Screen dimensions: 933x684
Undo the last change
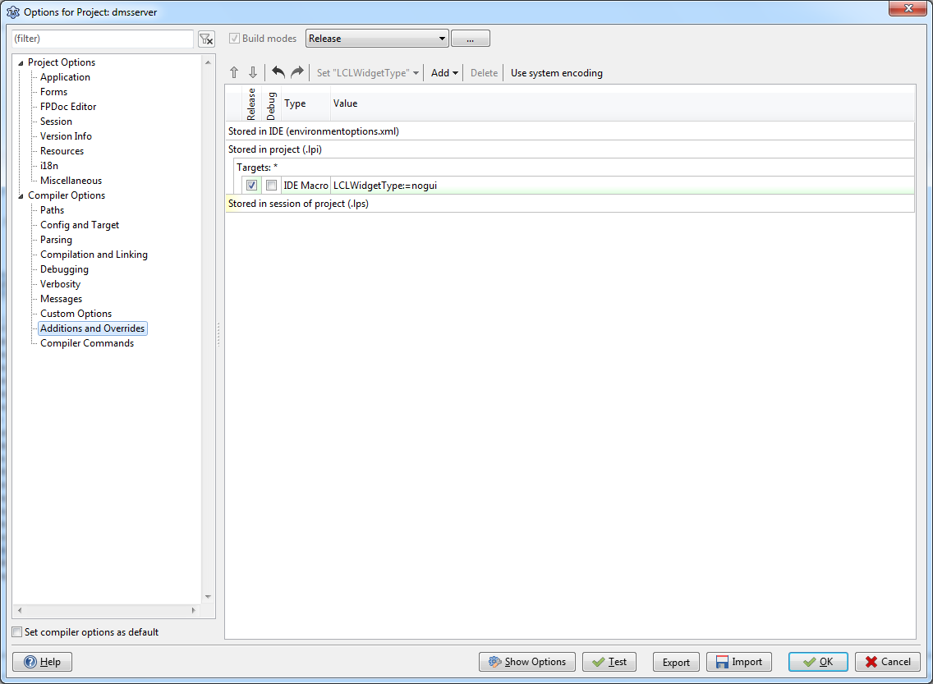click(x=278, y=72)
